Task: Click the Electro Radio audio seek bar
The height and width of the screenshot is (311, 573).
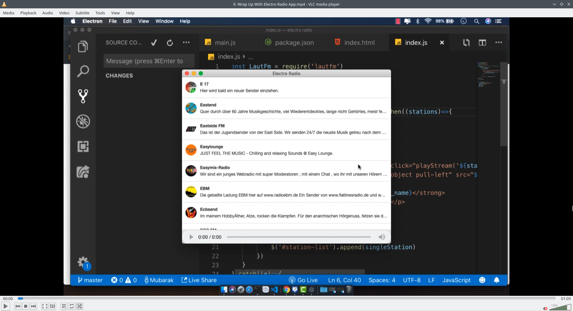Action: click(299, 237)
